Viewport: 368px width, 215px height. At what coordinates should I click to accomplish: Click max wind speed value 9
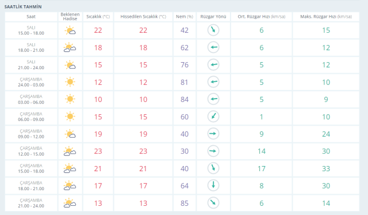326,100
